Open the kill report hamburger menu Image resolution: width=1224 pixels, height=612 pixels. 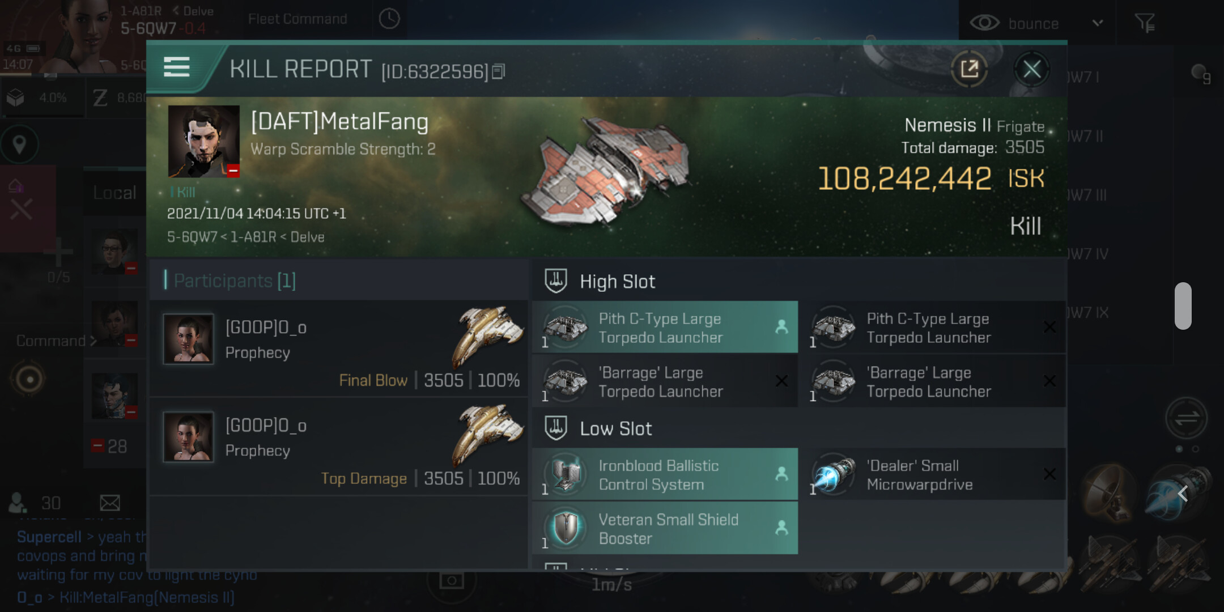[176, 67]
